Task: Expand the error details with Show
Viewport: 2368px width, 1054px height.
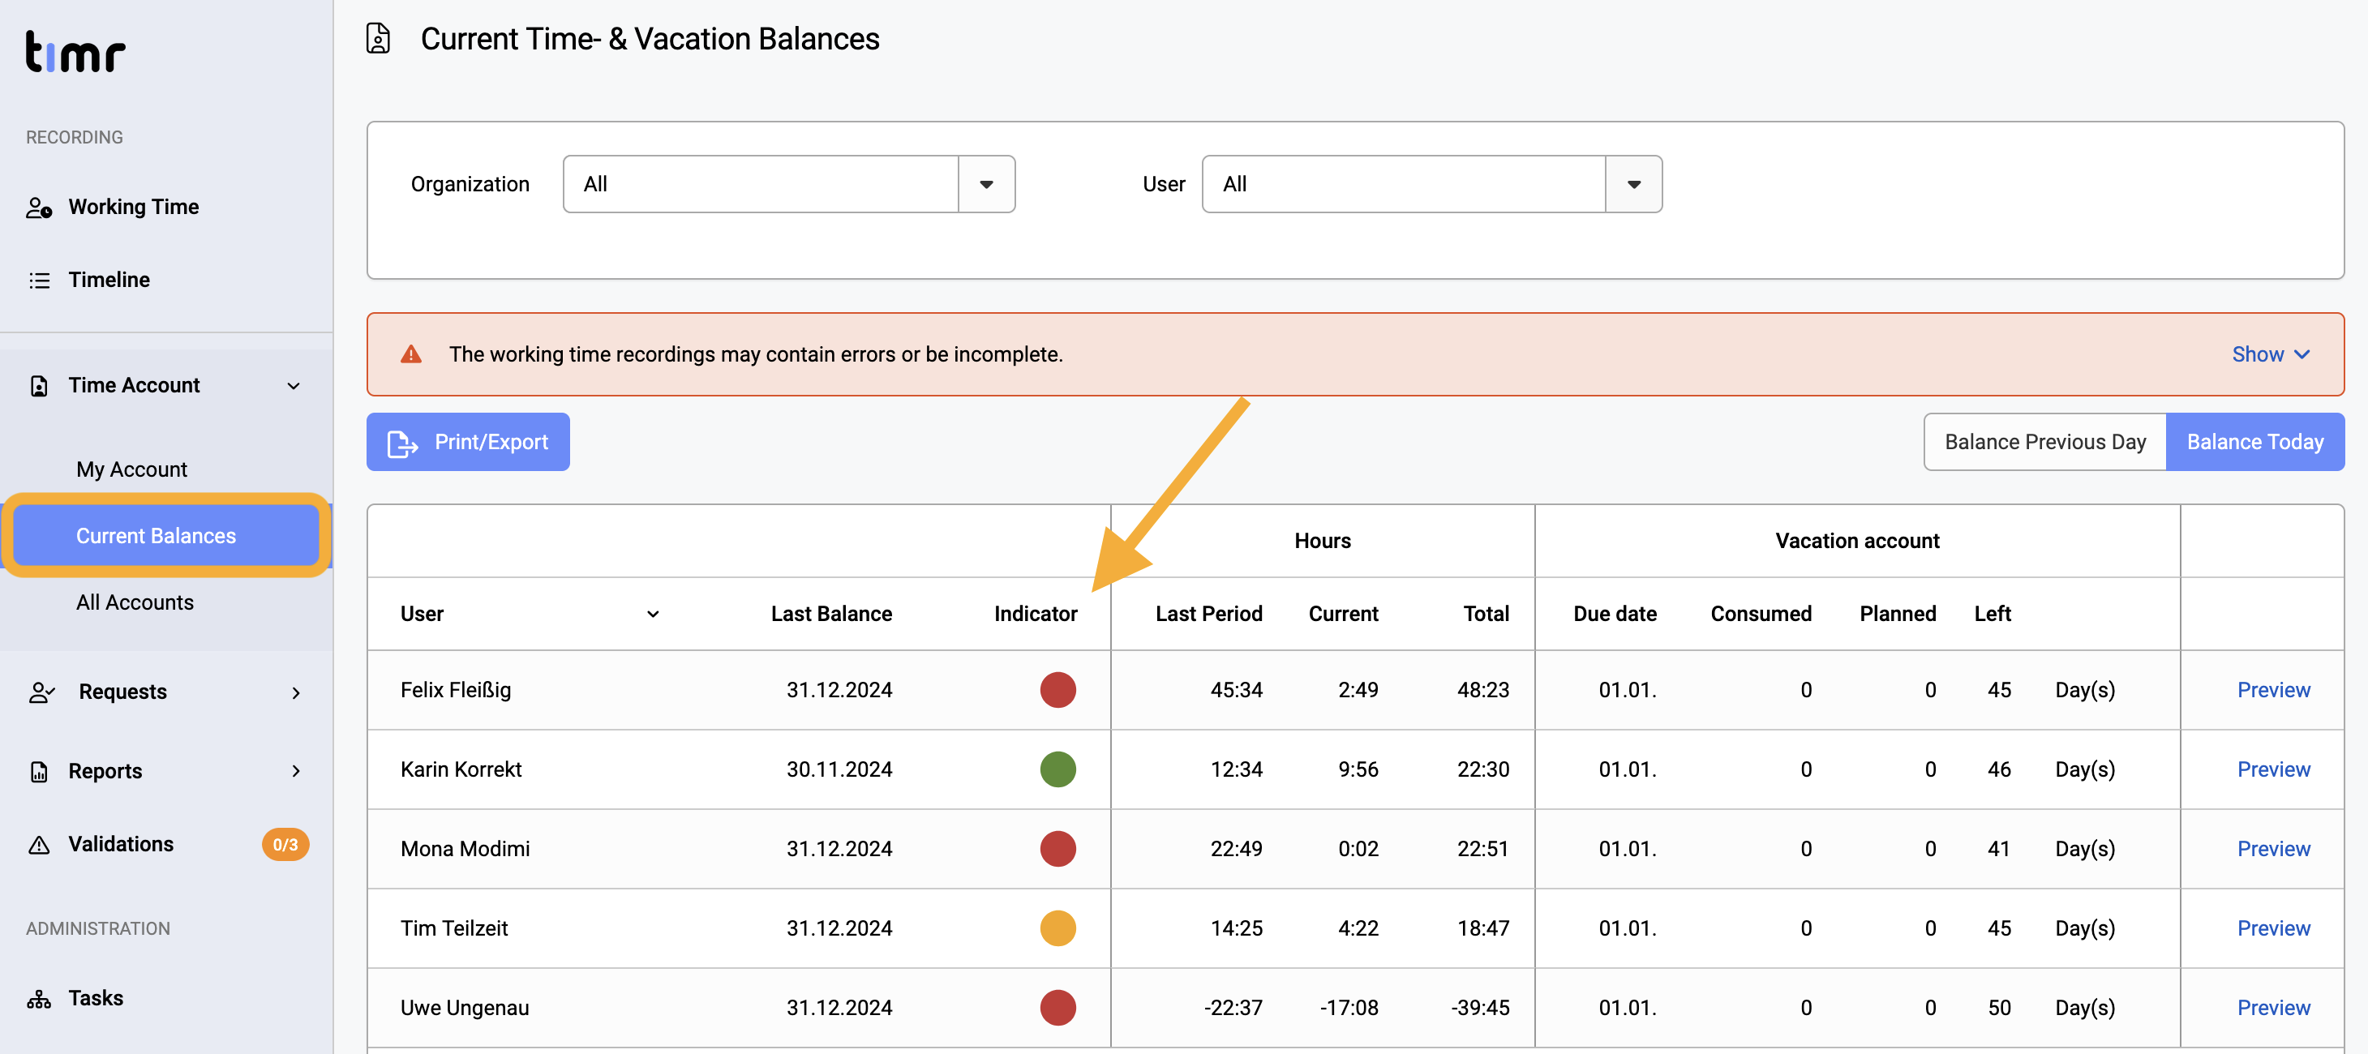Action: pyautogui.click(x=2270, y=354)
